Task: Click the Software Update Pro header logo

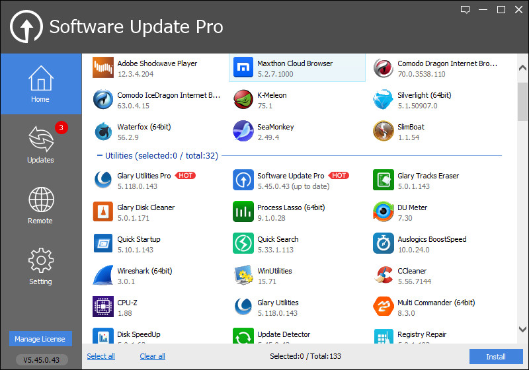Action: click(x=26, y=26)
